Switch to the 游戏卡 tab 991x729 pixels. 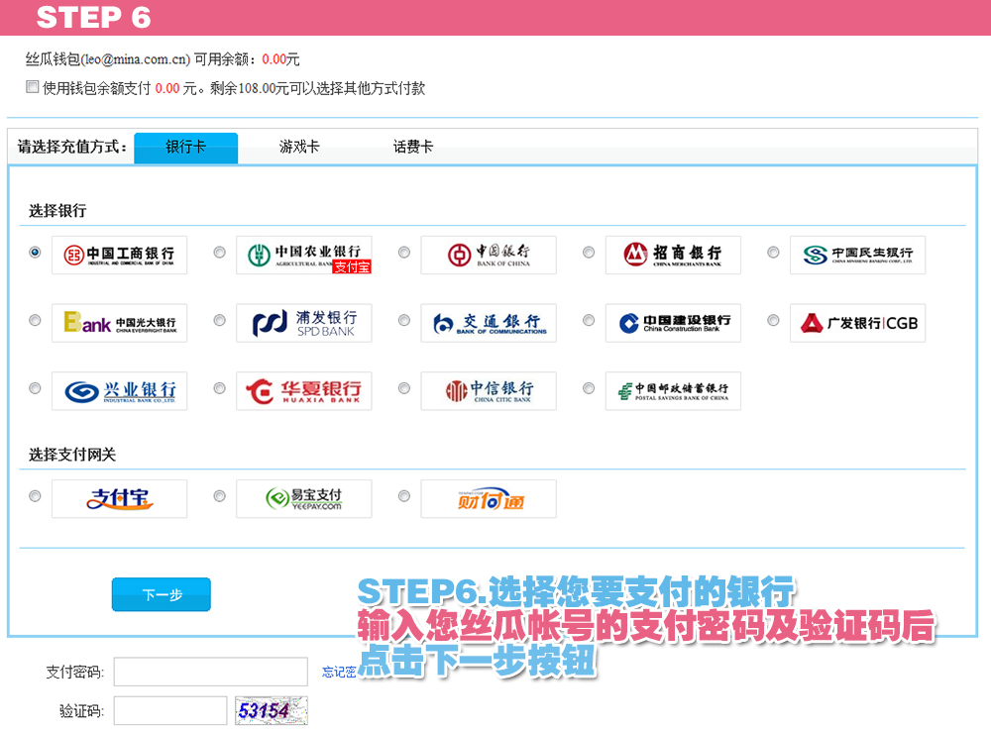coord(299,148)
